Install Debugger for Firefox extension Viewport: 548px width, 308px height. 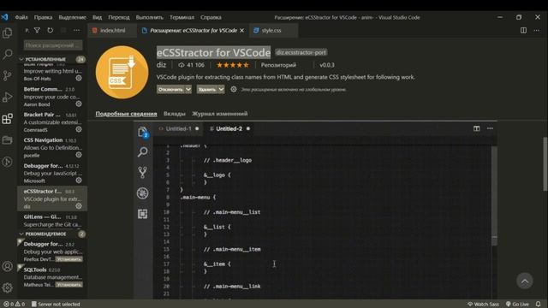[x=68, y=259]
